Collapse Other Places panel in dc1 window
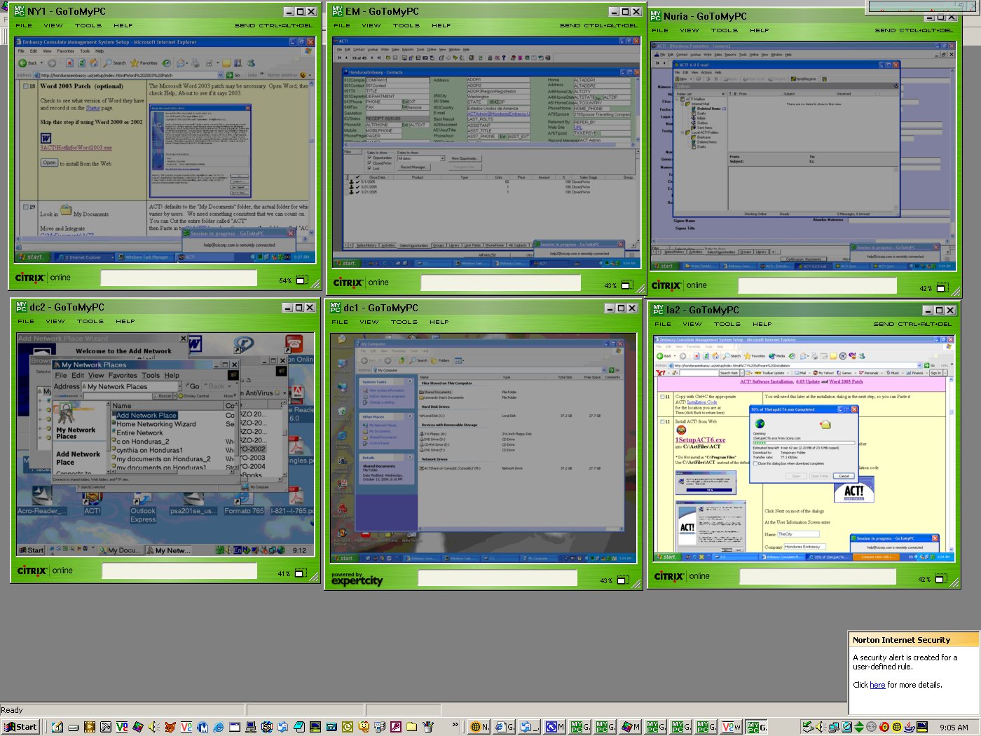The image size is (981, 736). (x=411, y=417)
